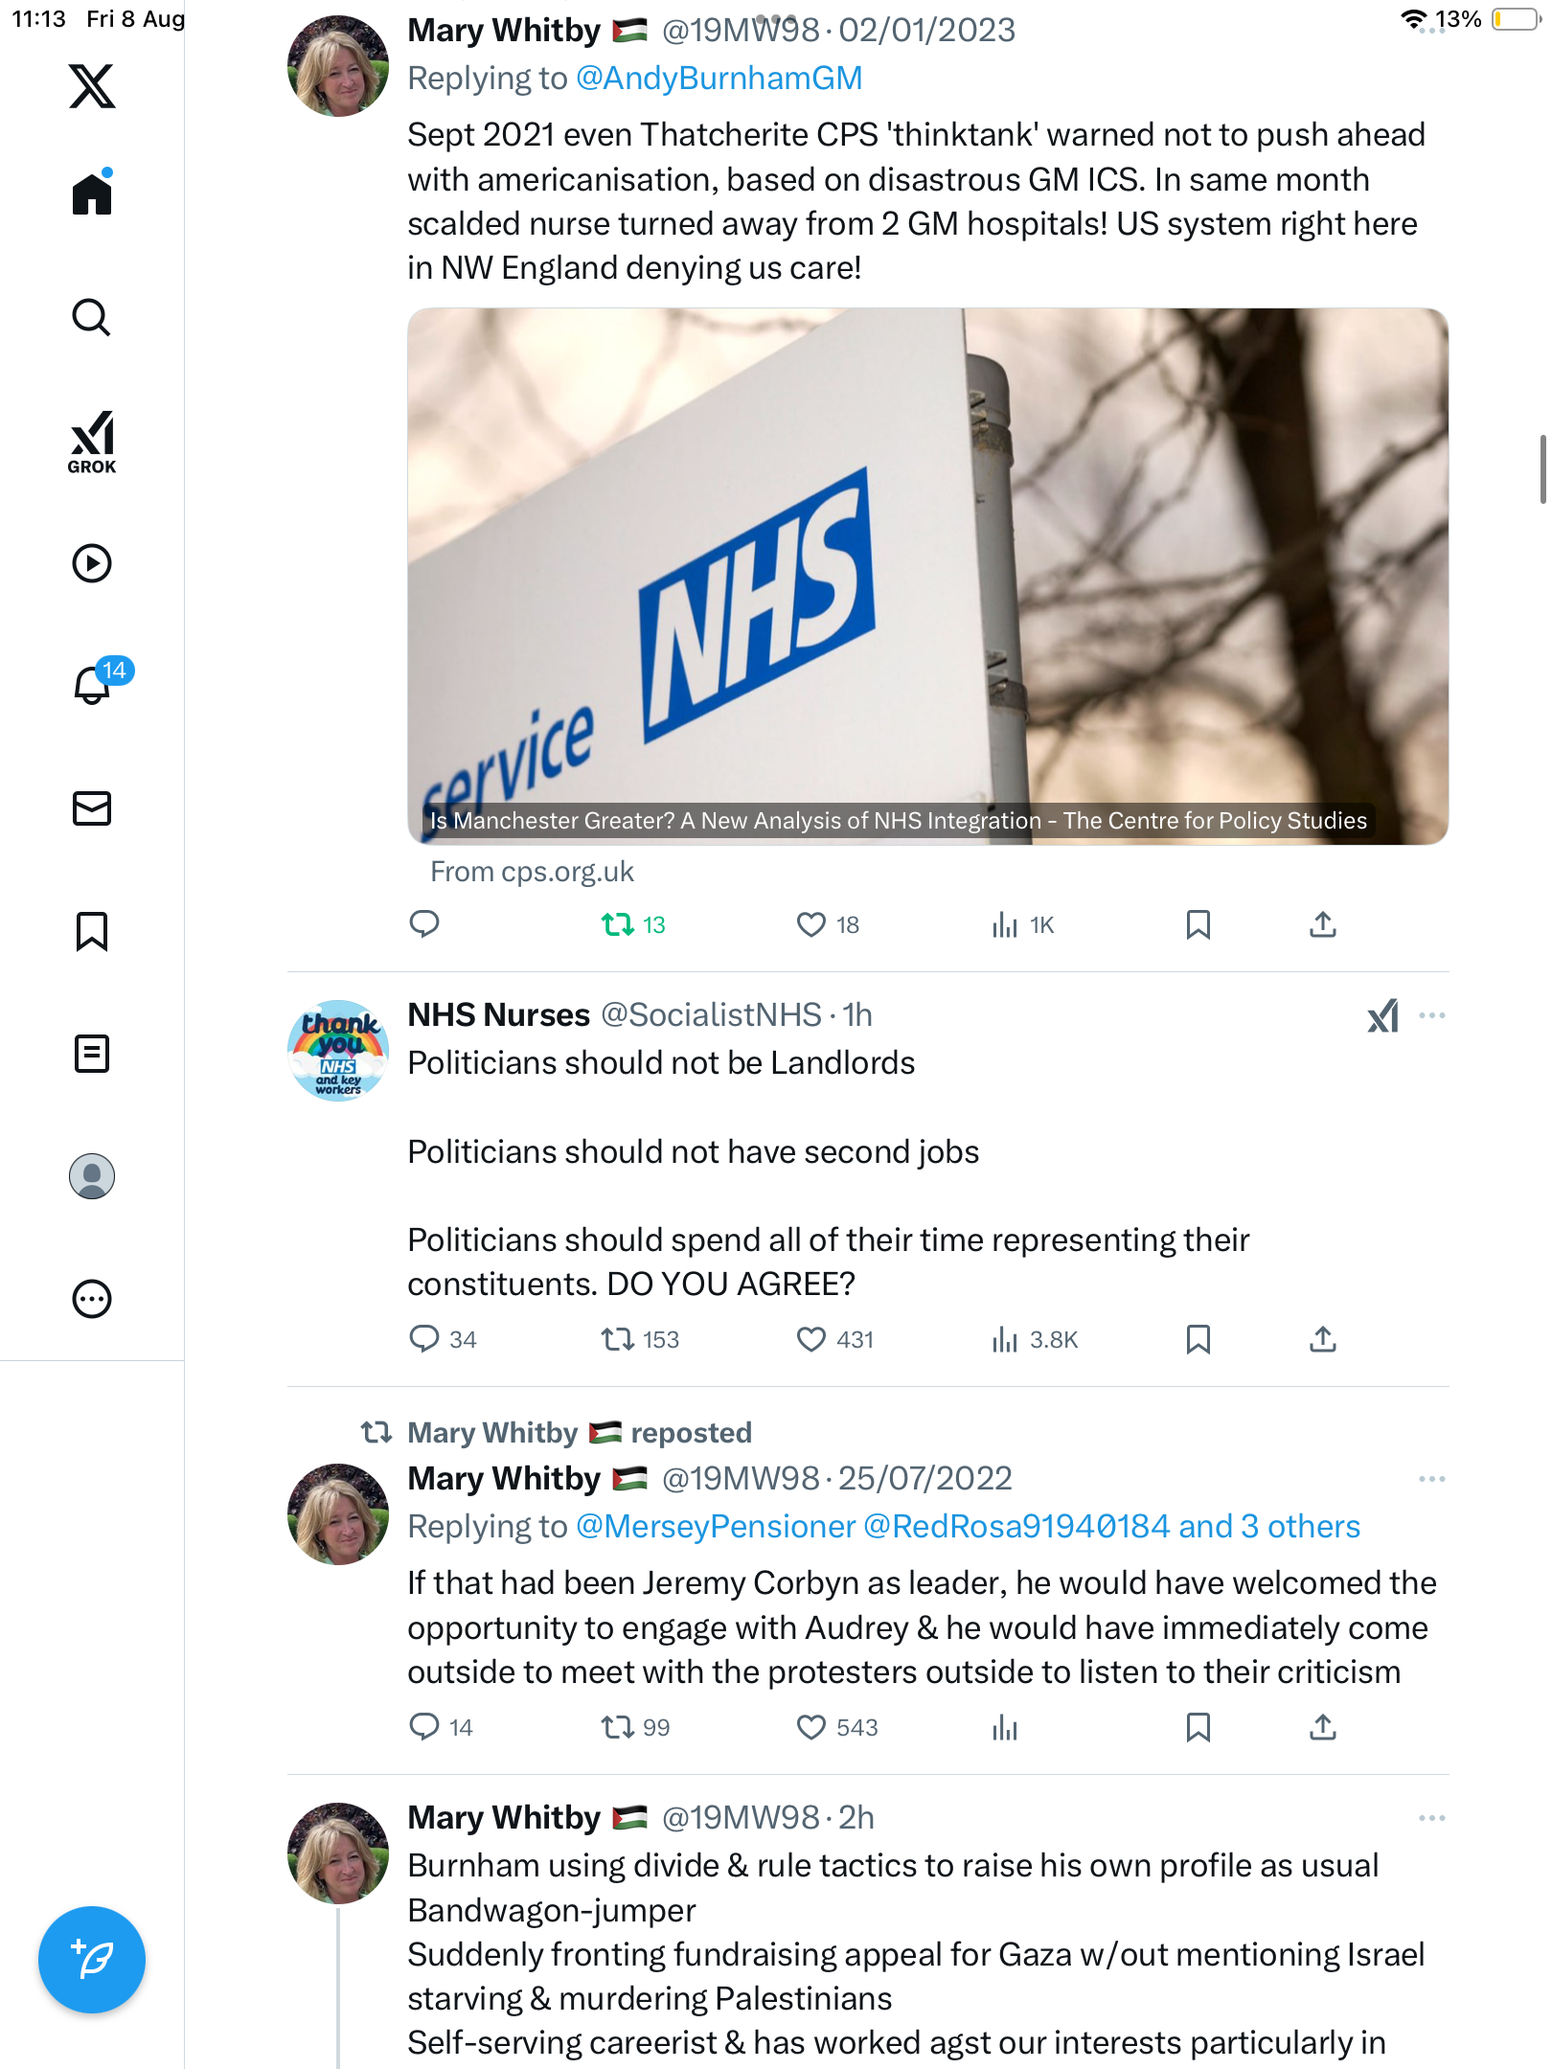
Task: Open the Notifications bell with 14 badge
Action: (94, 684)
